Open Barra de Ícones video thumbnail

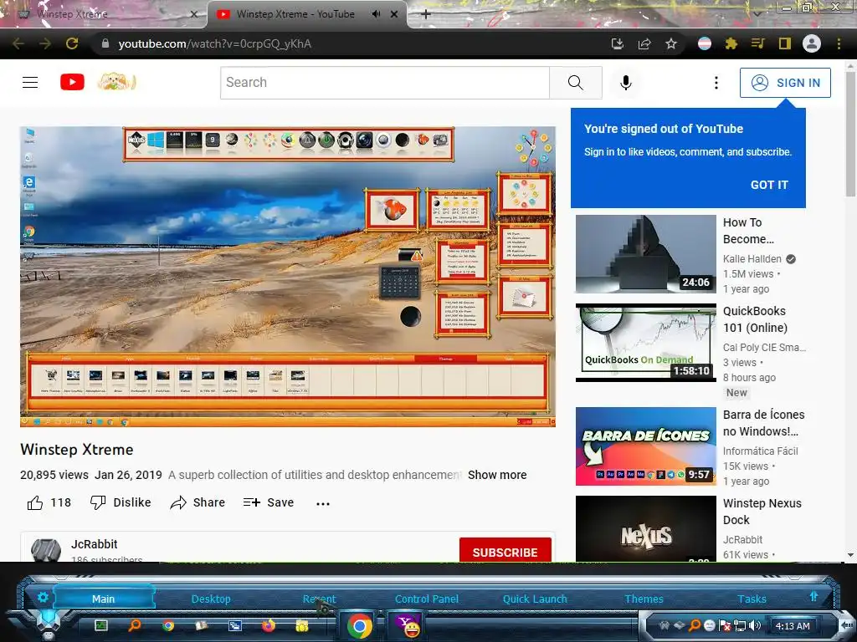point(645,446)
